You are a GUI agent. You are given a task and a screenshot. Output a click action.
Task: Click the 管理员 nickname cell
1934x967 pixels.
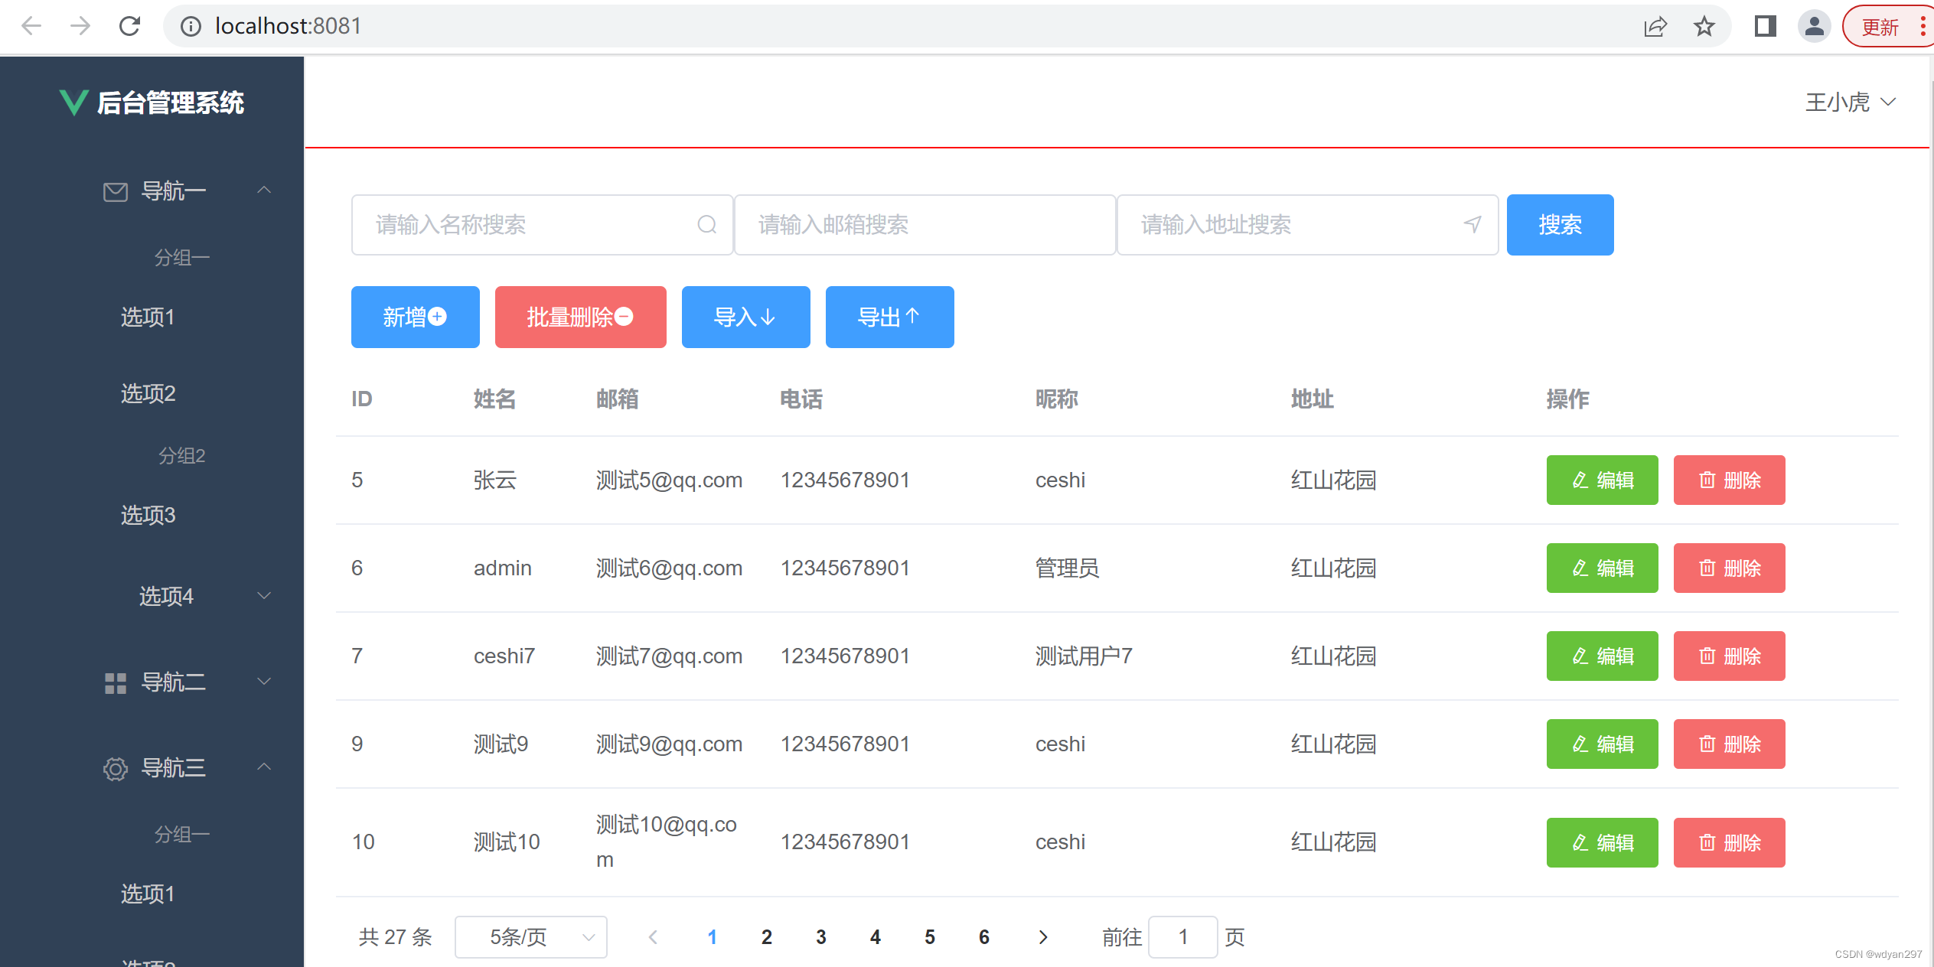pyautogui.click(x=1068, y=568)
